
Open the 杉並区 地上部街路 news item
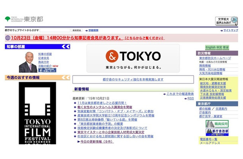pos(116,136)
